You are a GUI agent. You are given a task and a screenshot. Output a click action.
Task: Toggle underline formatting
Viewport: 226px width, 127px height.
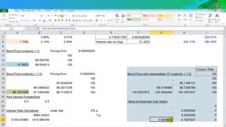(x=29, y=20)
